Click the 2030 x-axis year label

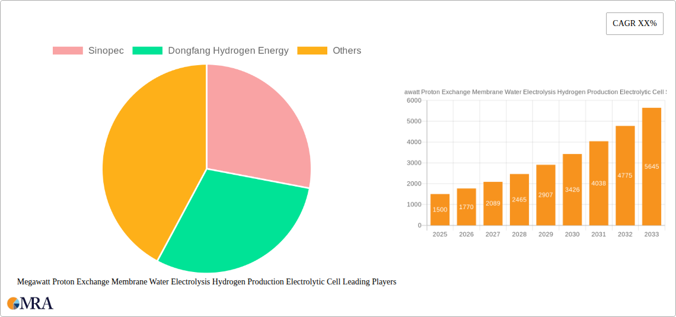pos(573,234)
